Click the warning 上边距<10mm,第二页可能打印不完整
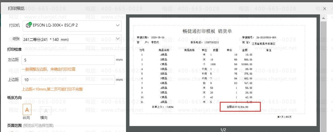Viewport: 333px width, 132px height. tap(52, 89)
